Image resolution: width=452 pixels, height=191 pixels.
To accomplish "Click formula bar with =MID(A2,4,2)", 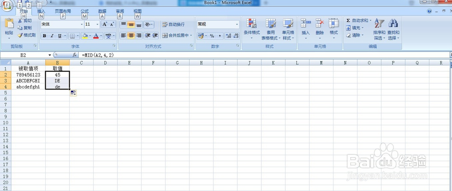I will coord(264,55).
